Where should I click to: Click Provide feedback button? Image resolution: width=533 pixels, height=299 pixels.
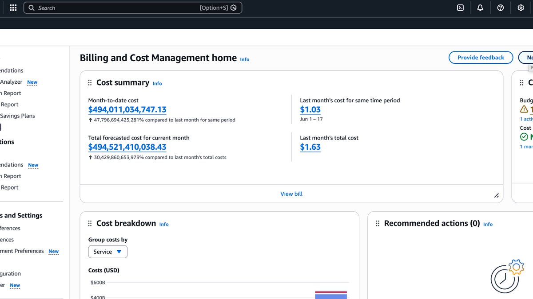click(x=481, y=58)
